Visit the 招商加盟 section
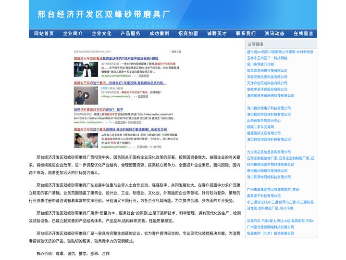This screenshot has width=346, height=260. (x=188, y=34)
